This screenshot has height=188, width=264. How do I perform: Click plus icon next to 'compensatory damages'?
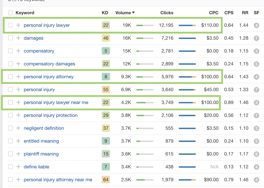18,64
